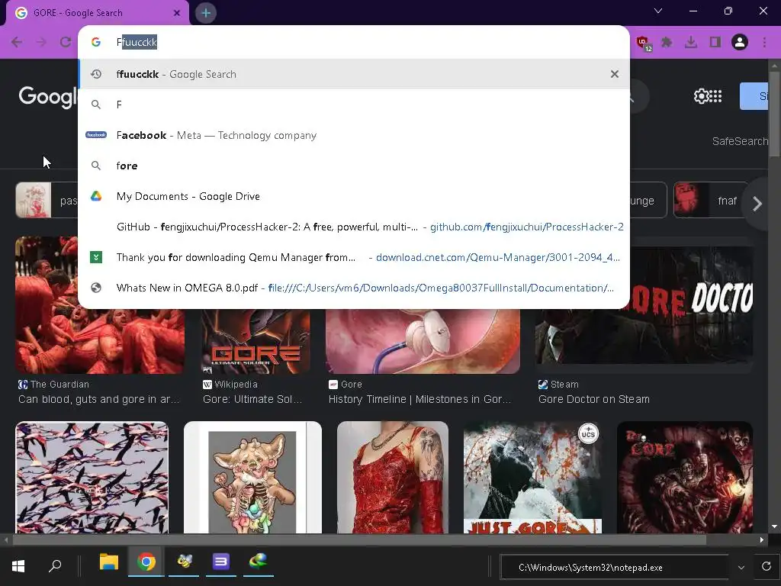
Task: Select the 'fnaf' related search chip
Action: [712, 201]
